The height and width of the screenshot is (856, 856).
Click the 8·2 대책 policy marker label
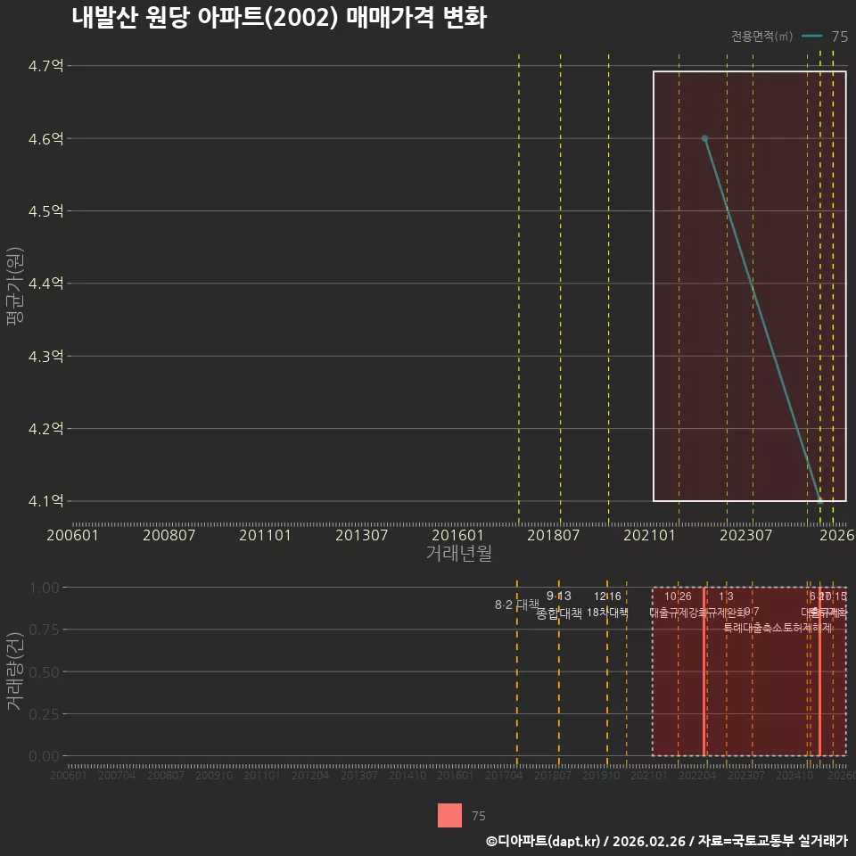click(x=516, y=605)
